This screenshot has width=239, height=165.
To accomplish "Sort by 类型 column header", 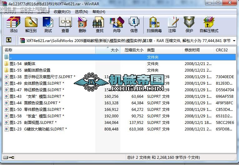I will [164, 50].
